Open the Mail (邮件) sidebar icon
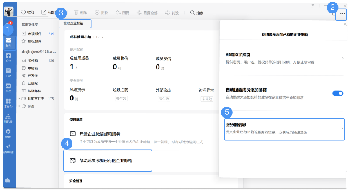The width and height of the screenshot is (352, 192). [x=8, y=42]
